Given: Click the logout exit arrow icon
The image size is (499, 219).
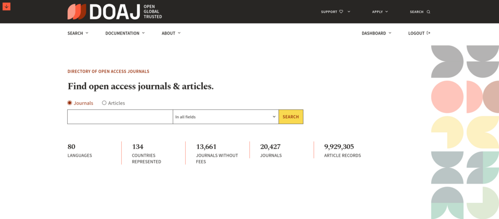Looking at the screenshot, I should coord(428,33).
